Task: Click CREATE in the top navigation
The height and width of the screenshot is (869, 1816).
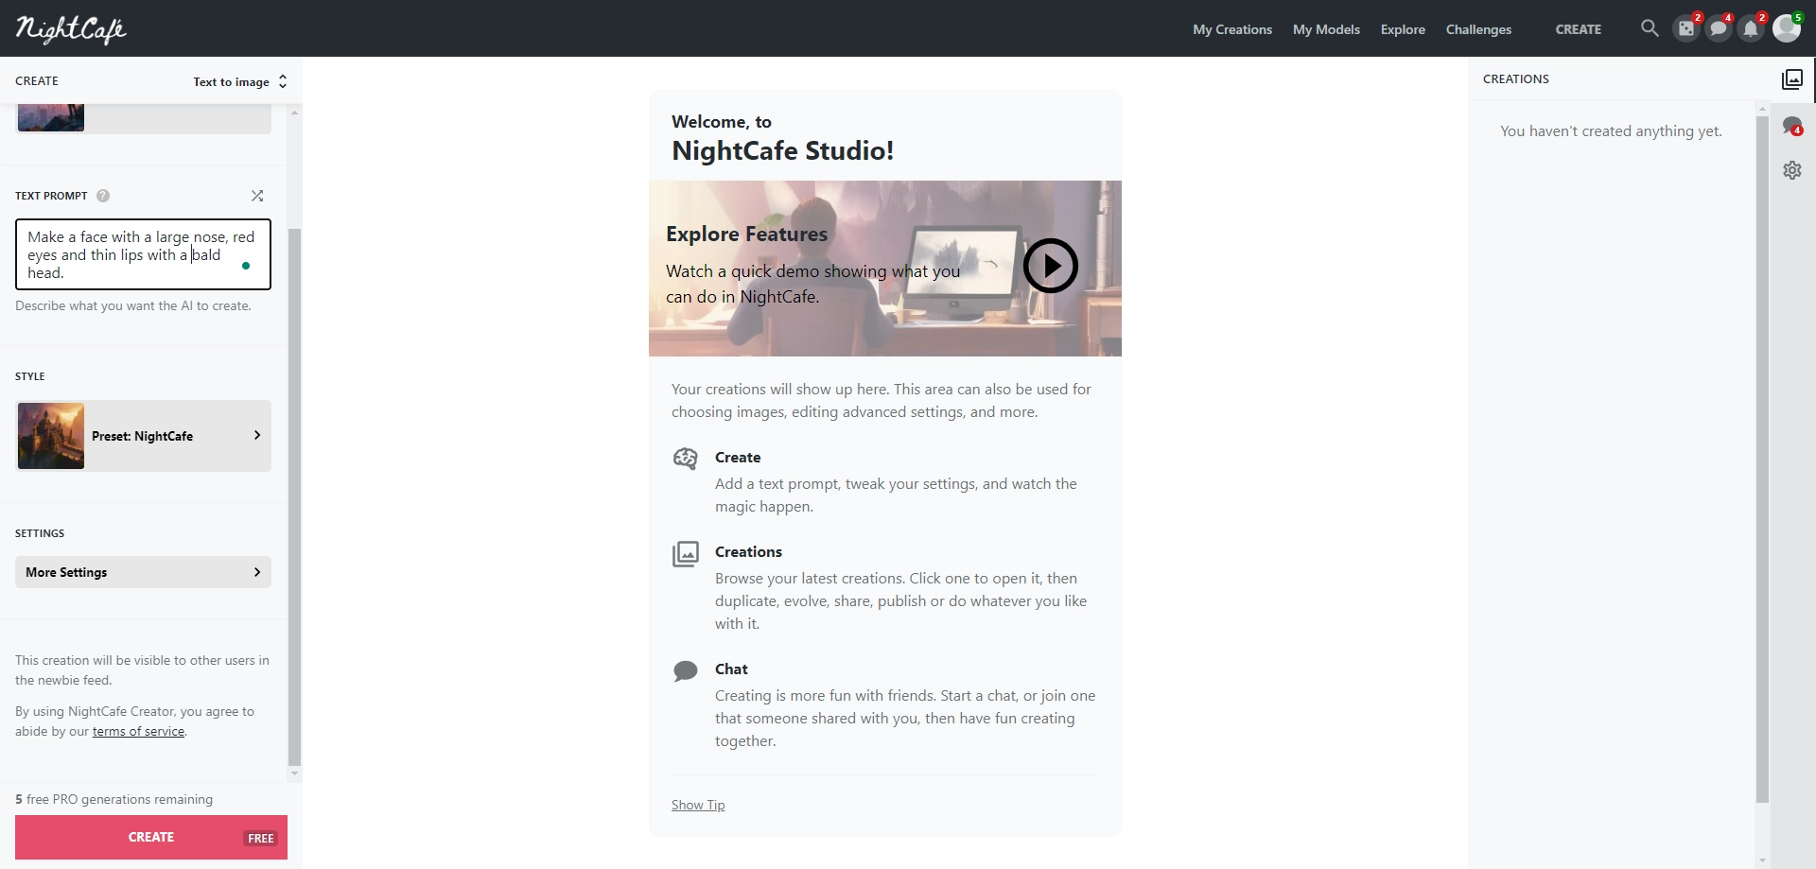Action: point(1579,29)
